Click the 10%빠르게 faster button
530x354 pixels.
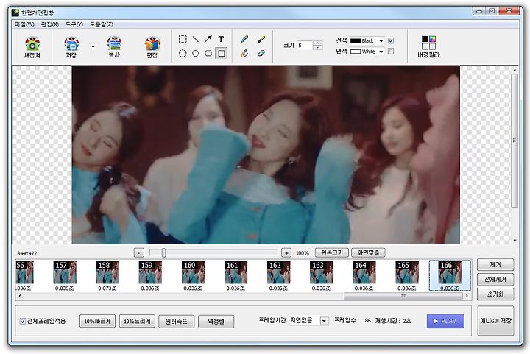click(x=97, y=321)
